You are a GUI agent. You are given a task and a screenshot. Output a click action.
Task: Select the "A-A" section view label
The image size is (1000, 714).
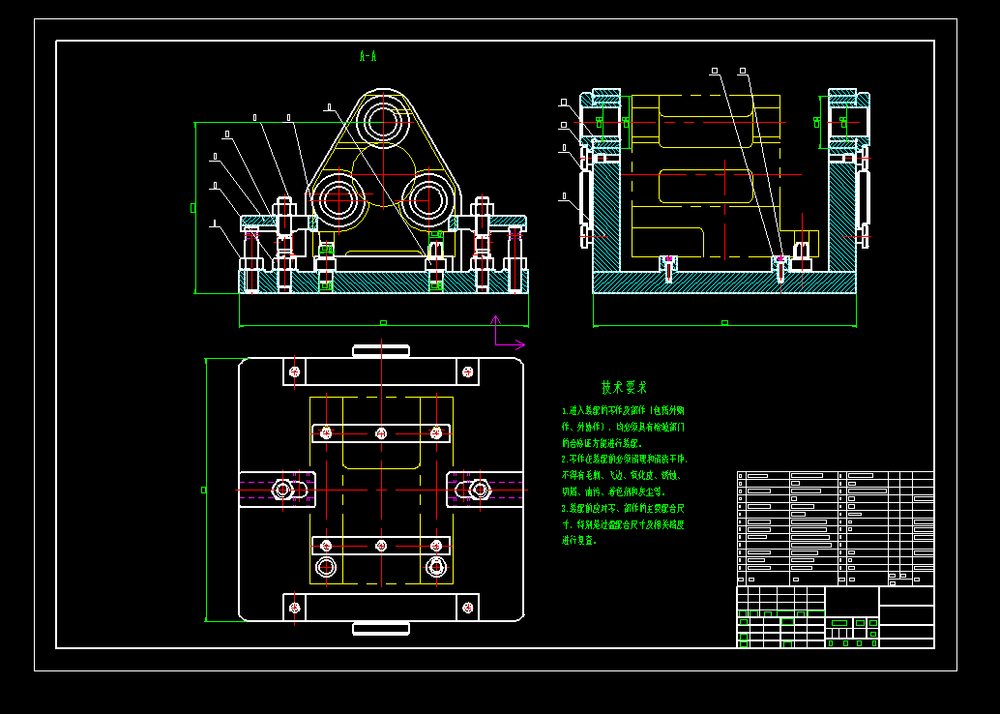368,57
